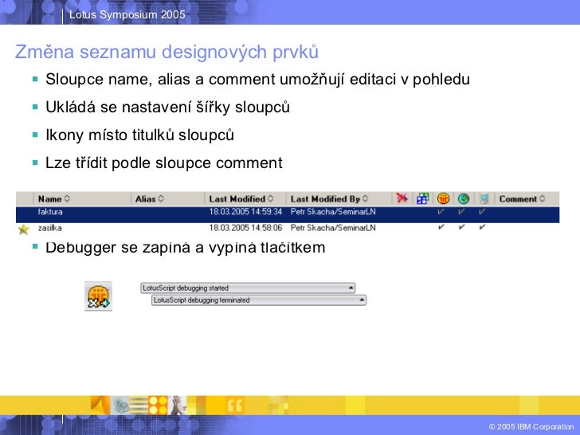This screenshot has width=580, height=435.
Task: Sort by the Last Modified column header
Action: tap(241, 198)
